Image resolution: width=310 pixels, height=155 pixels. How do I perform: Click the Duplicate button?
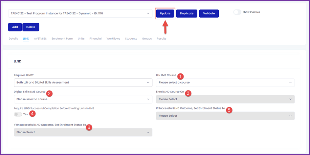187,13
